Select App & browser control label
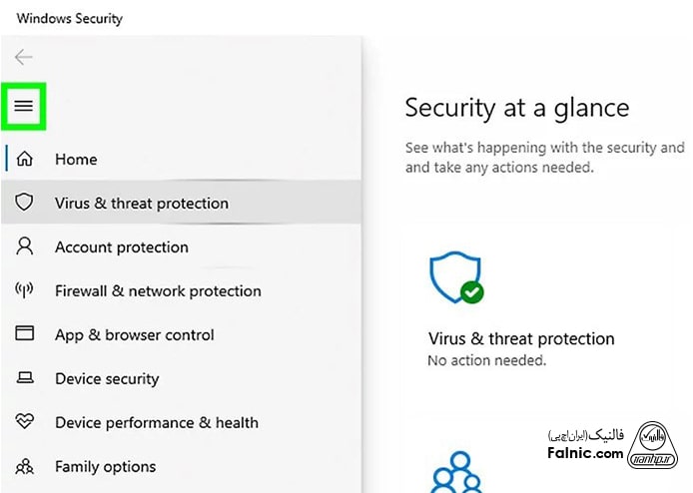This screenshot has height=493, width=693. tap(135, 335)
